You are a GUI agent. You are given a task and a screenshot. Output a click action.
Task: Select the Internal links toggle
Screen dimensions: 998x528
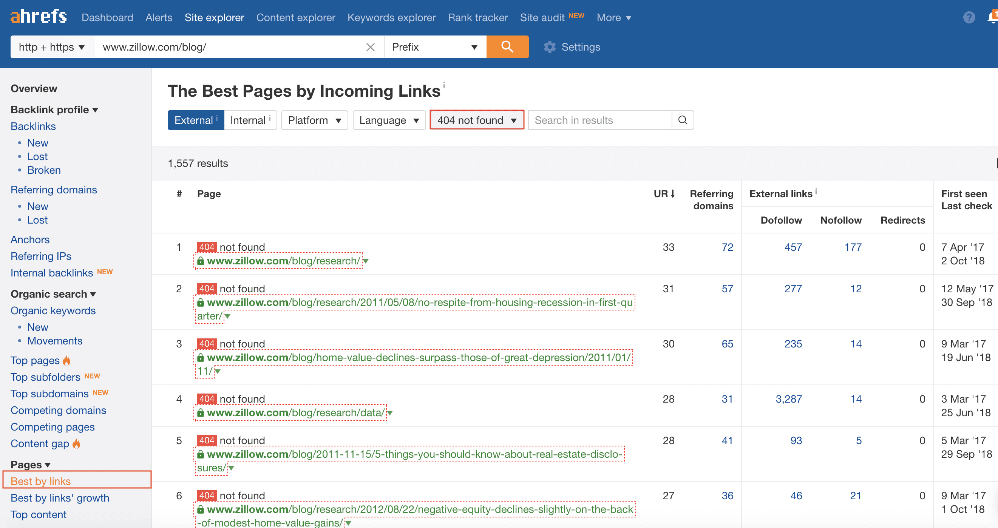pos(250,120)
